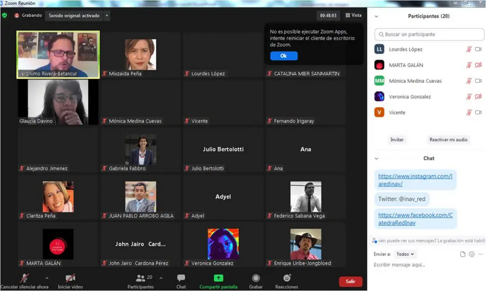This screenshot has height=291, width=486.
Task: Click the meeting timer 00:48:03
Action: (328, 15)
